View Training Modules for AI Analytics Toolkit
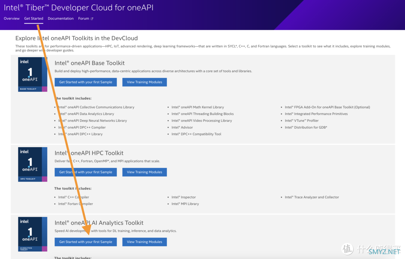The height and width of the screenshot is (259, 405). [144, 242]
